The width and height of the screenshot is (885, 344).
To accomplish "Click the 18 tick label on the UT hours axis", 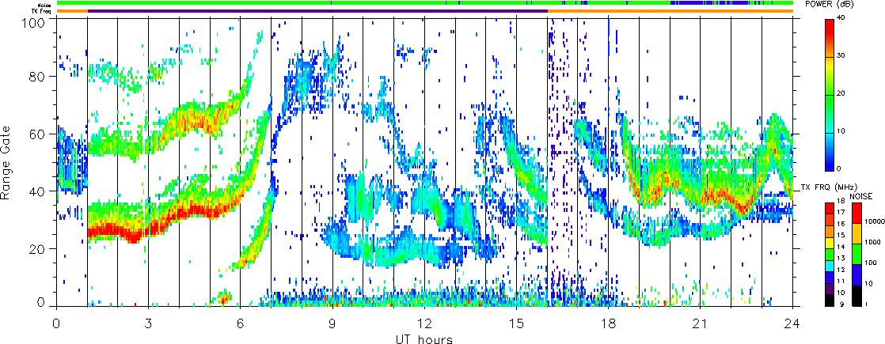I will pos(609,323).
